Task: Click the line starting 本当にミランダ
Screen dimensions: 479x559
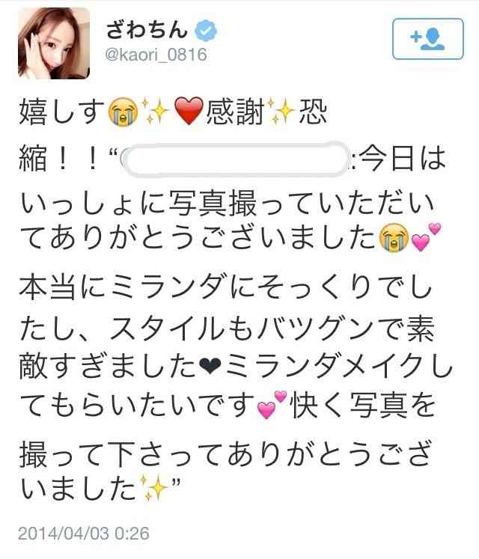Action: (225, 287)
